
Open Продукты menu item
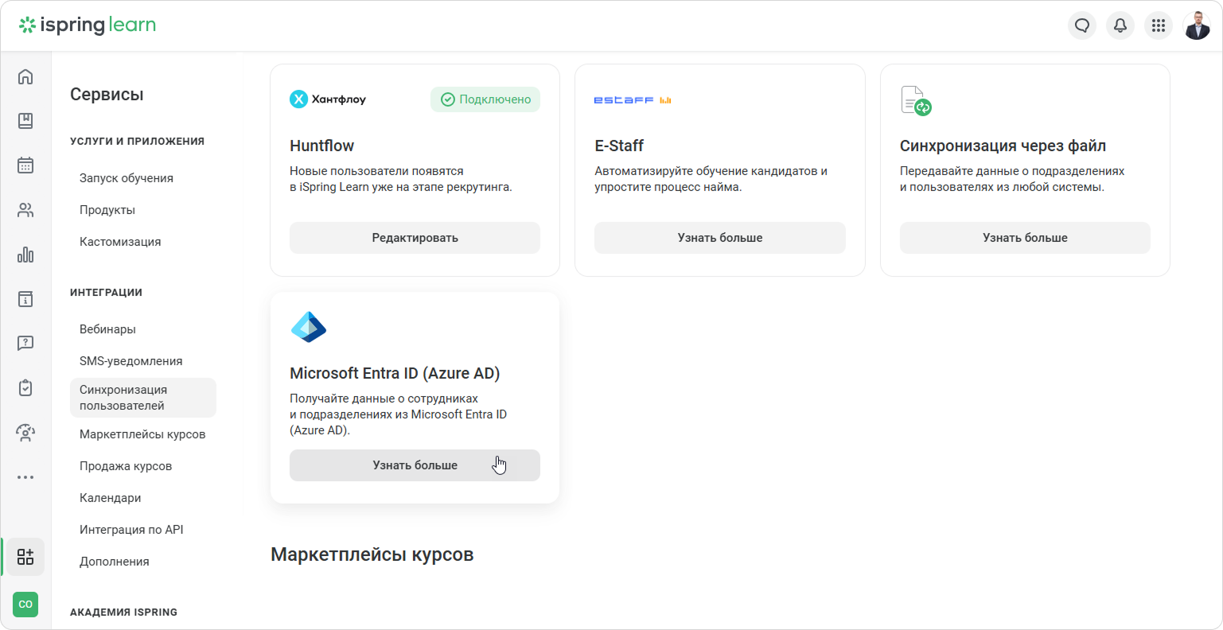(107, 210)
